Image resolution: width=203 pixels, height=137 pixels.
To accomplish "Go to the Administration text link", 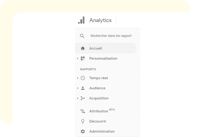I will [x=102, y=131].
